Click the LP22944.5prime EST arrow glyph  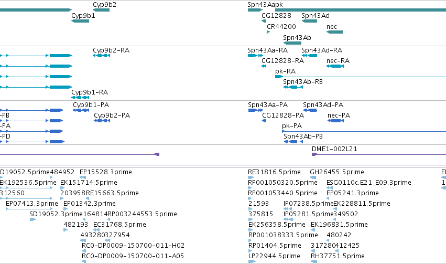tap(252, 261)
